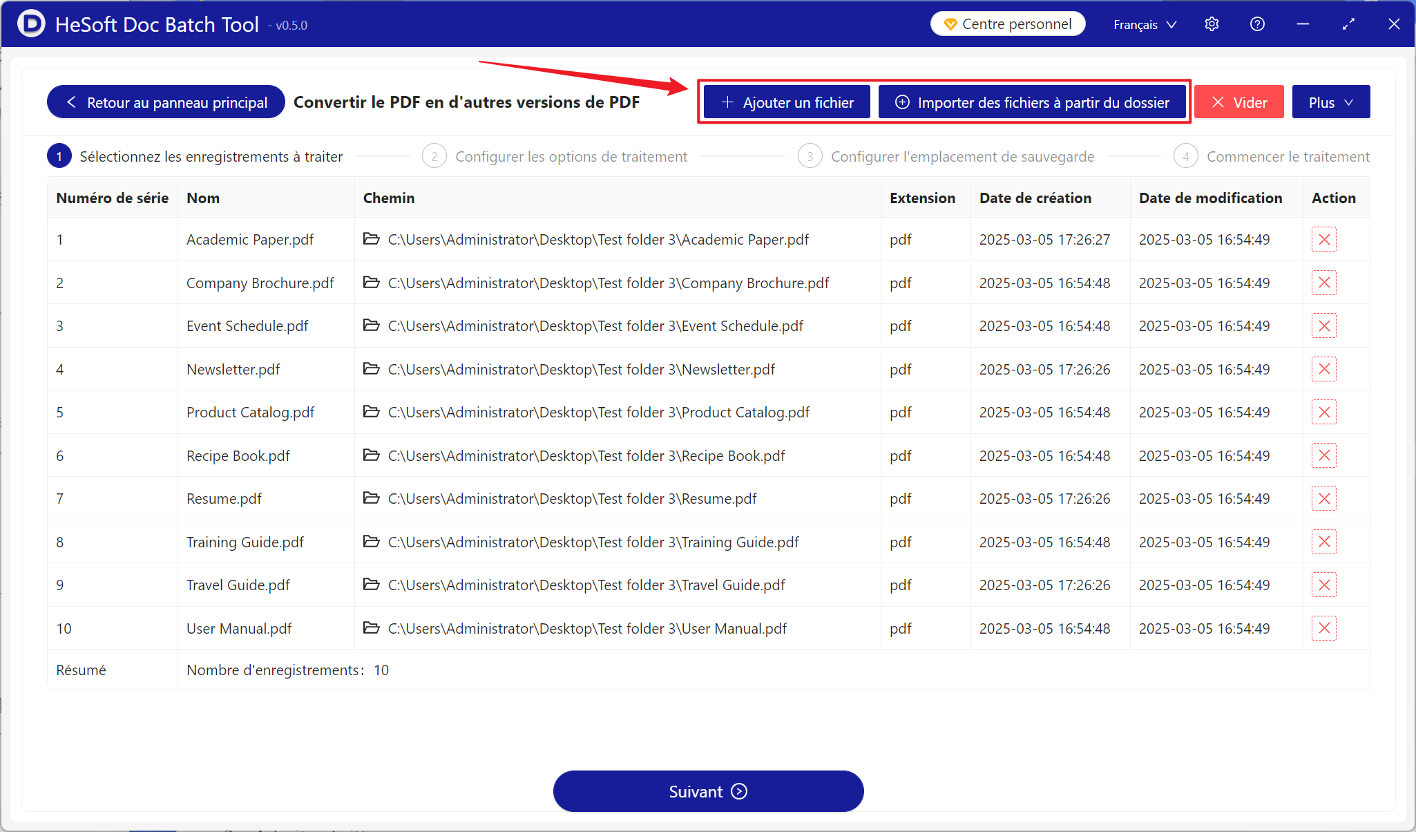The width and height of the screenshot is (1416, 832).
Task: Open folder icon for Product Catalog.pdf path
Action: coord(372,412)
